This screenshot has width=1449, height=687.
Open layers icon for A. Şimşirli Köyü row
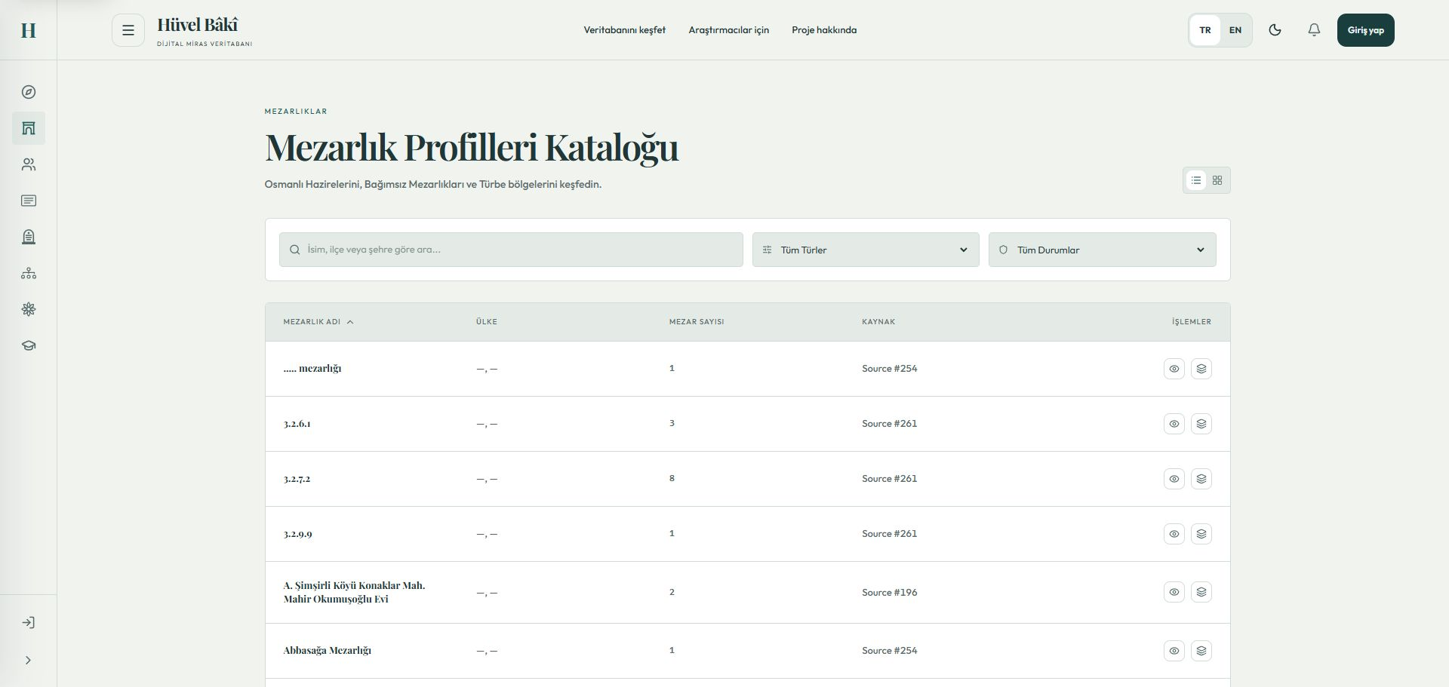(x=1201, y=592)
